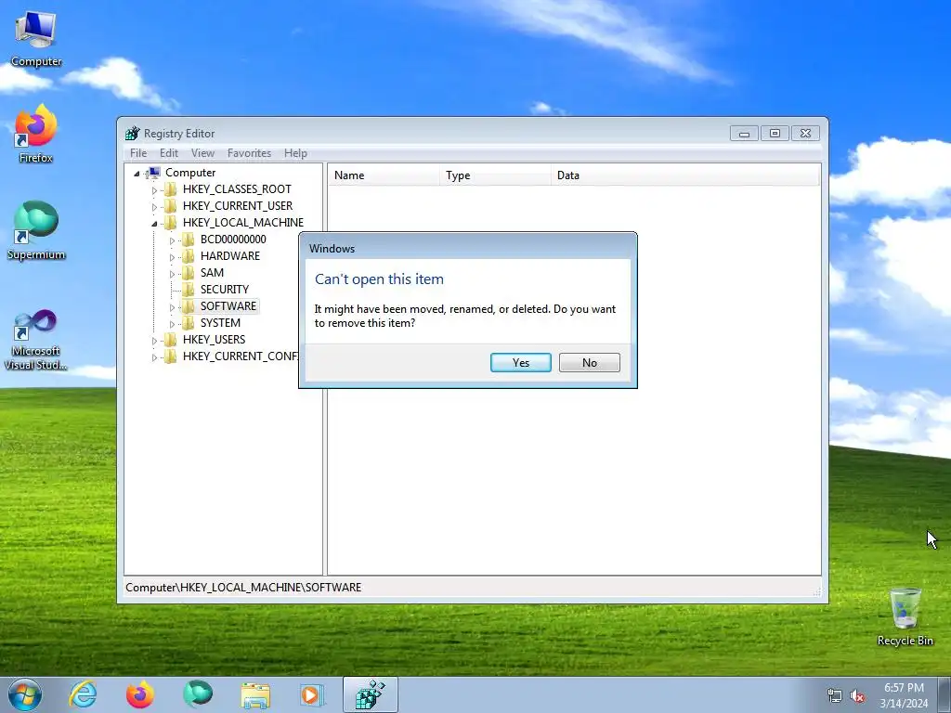Image resolution: width=951 pixels, height=713 pixels.
Task: Expand HKEY_CLASSES_ROOT arrow
Action: tap(154, 189)
